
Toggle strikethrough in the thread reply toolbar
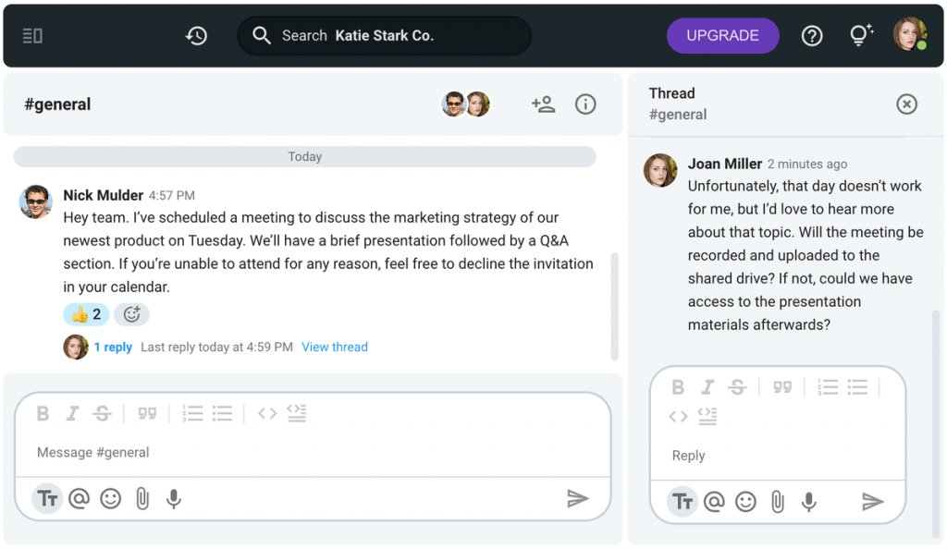(737, 387)
